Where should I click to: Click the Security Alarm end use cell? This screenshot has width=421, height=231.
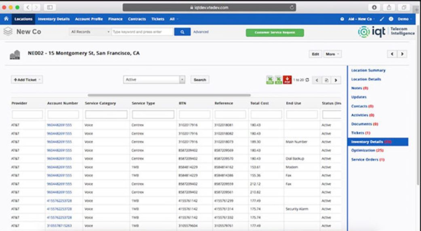click(297, 209)
